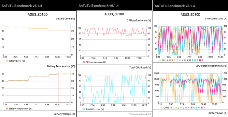Click ASUS_Z010D device name above Battery Level chart

pyautogui.click(x=38, y=14)
